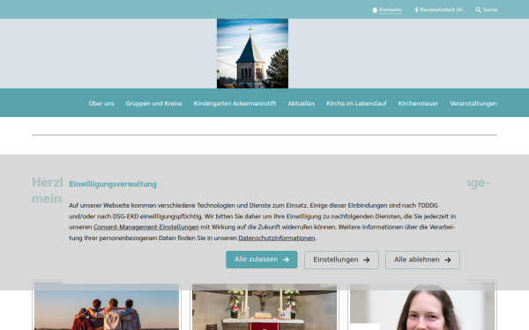Follow the Datenschutzinformationen link

click(x=277, y=238)
